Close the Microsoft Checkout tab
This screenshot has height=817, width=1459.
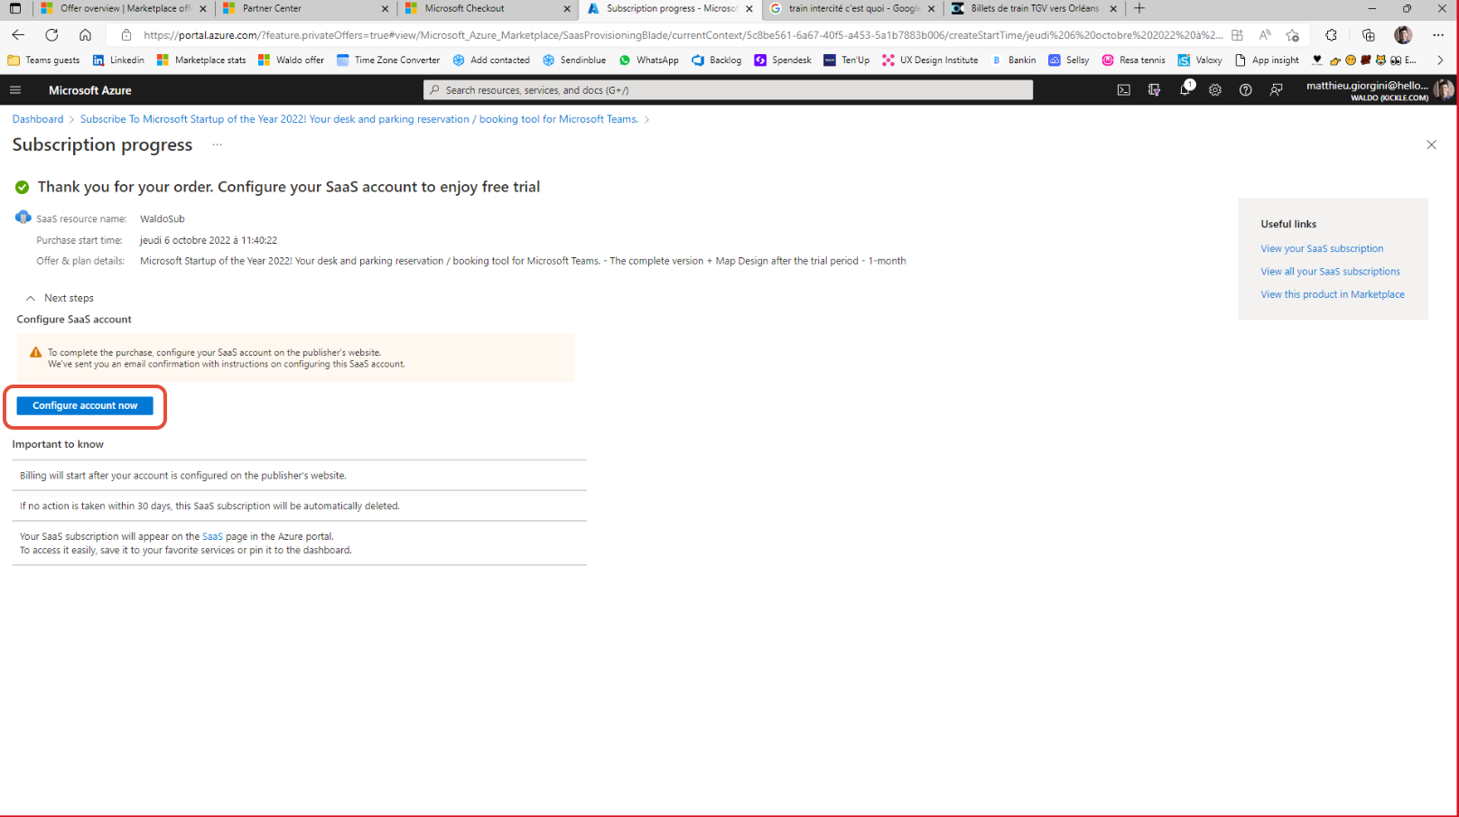(x=567, y=9)
